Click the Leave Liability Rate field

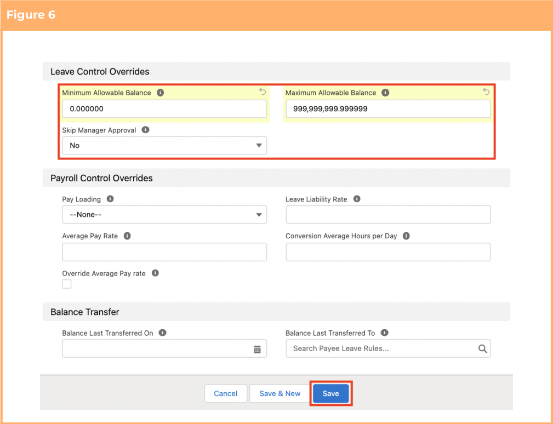coord(388,215)
